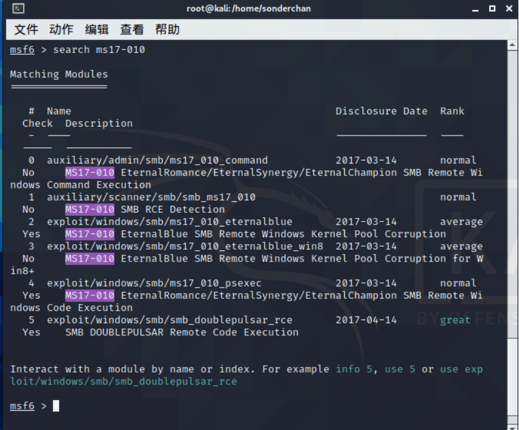This screenshot has height=430, width=519.
Task: Click module auxiliary/scanner/smb/smb_ms17_010
Action: point(151,197)
